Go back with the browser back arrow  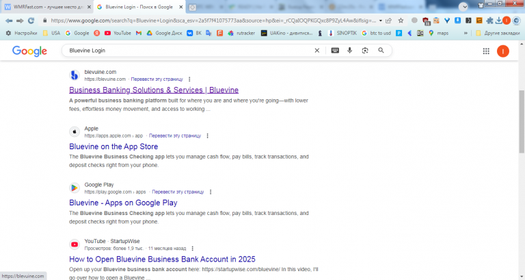[9, 21]
